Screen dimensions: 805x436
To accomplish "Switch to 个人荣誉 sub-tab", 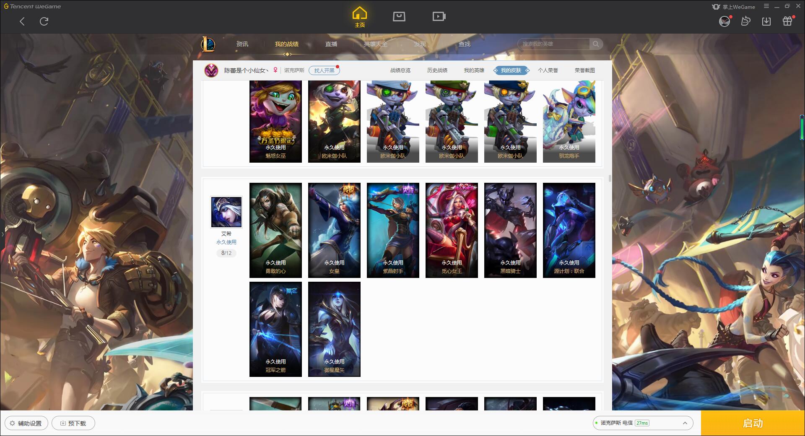I will [548, 70].
